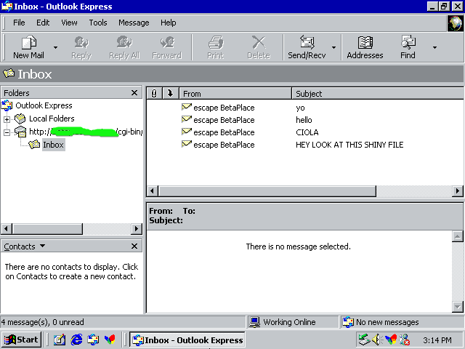Image resolution: width=465 pixels, height=349 pixels.
Task: Sort messages by the From column header
Action: (x=232, y=94)
